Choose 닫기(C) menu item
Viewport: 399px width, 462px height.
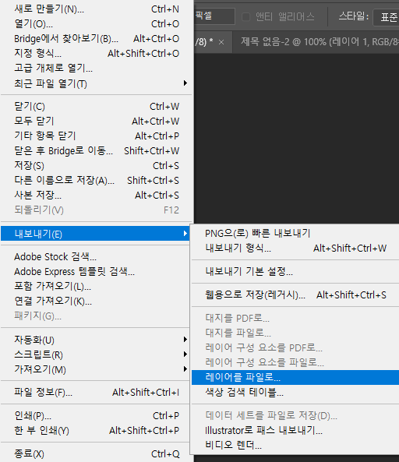(97, 107)
